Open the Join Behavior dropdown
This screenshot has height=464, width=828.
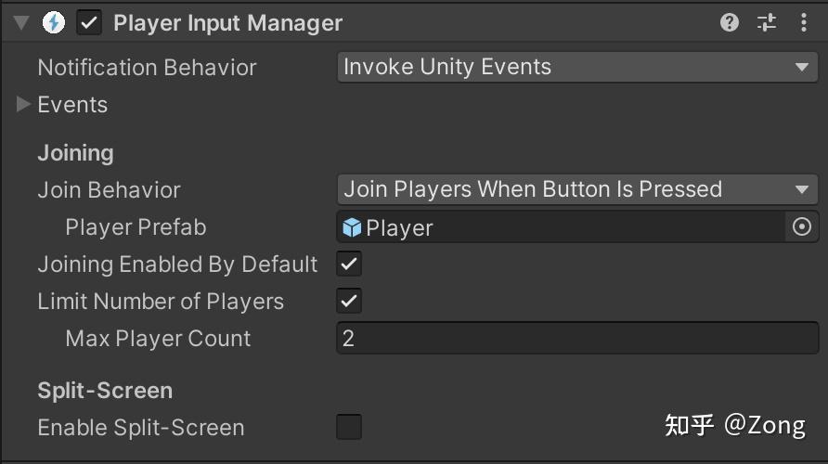pos(576,189)
